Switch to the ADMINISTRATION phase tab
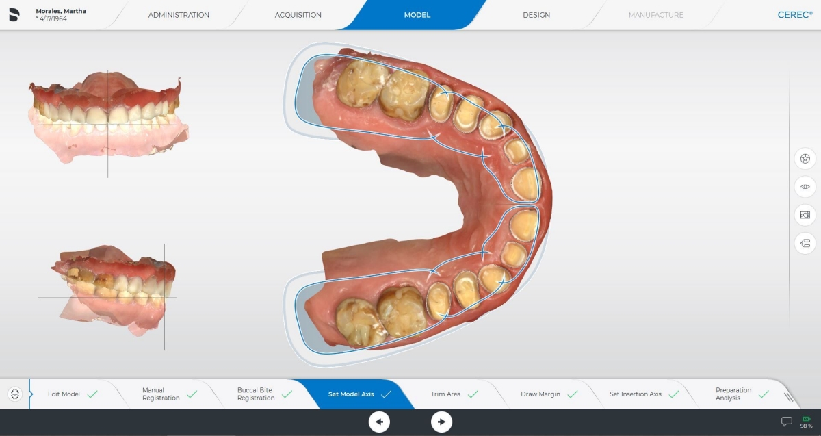 tap(179, 15)
